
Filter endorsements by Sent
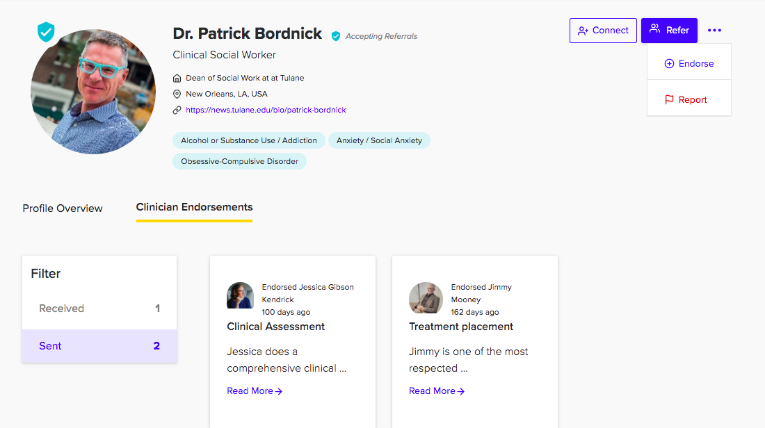coord(99,345)
